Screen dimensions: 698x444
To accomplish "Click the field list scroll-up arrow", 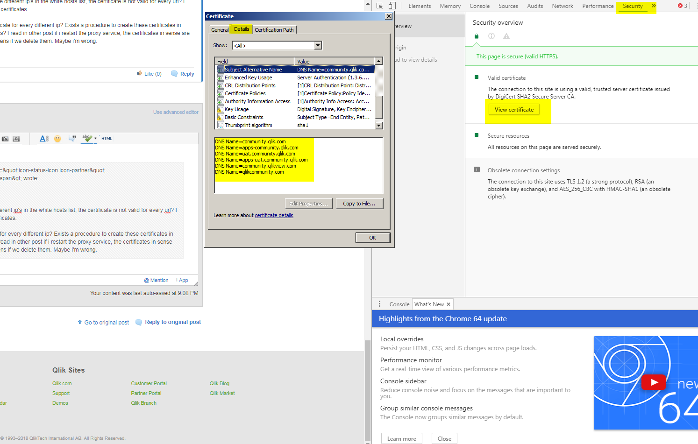I will (x=379, y=61).
